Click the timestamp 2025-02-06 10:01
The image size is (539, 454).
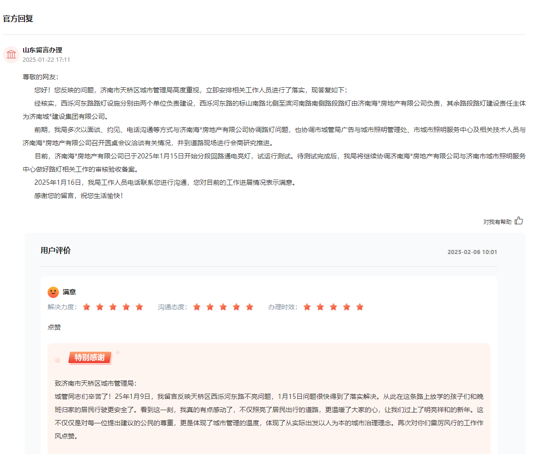click(472, 252)
